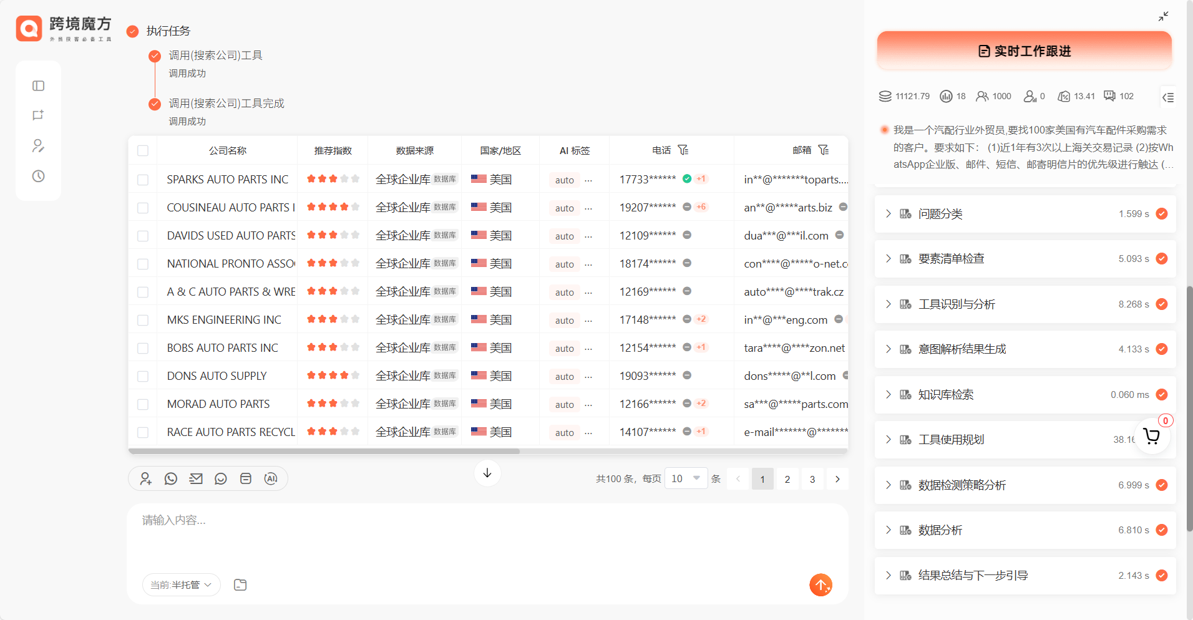Check the MKS ENGINEERING INC row checkbox

(143, 320)
